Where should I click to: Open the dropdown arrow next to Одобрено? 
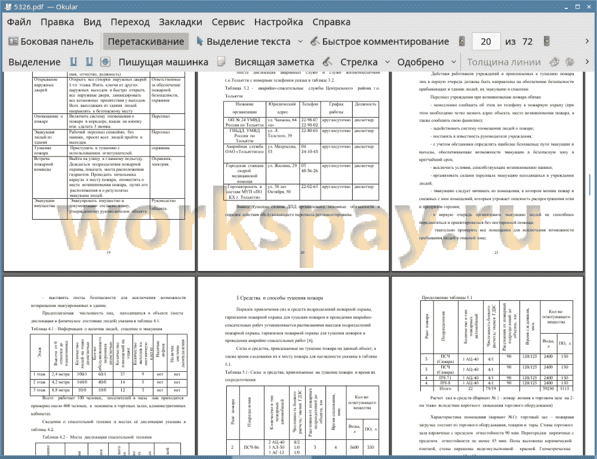pos(454,62)
